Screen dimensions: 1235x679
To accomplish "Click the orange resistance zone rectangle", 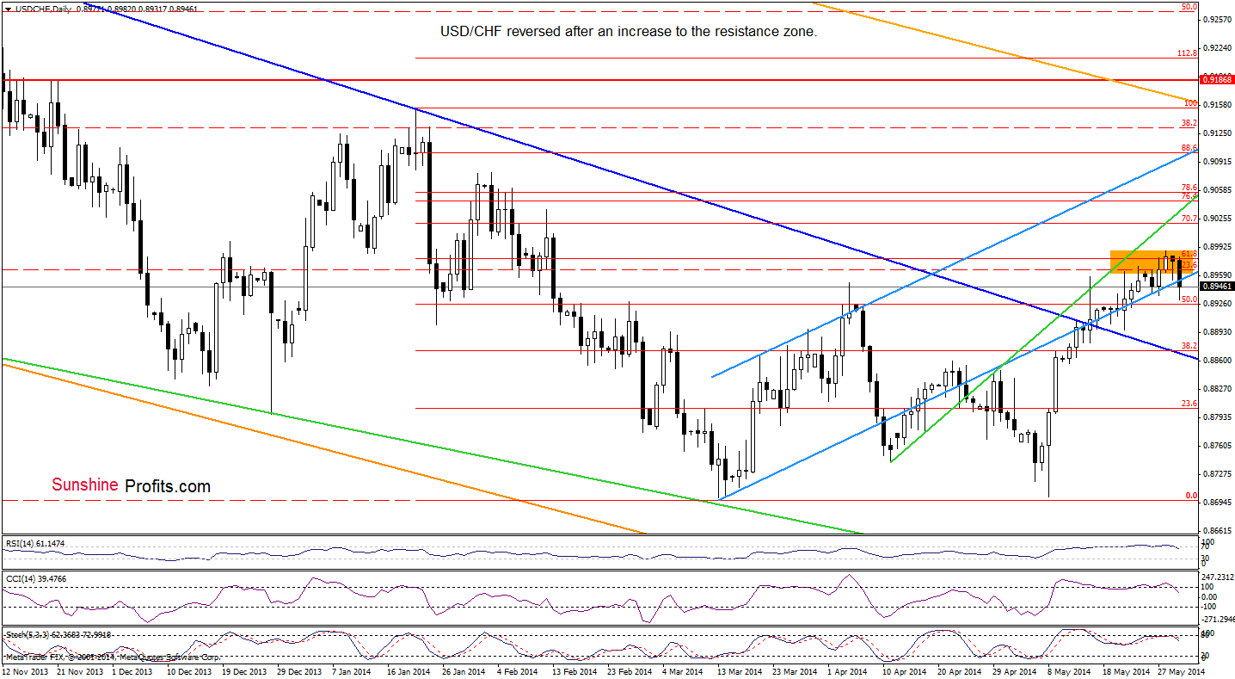I will (1152, 262).
